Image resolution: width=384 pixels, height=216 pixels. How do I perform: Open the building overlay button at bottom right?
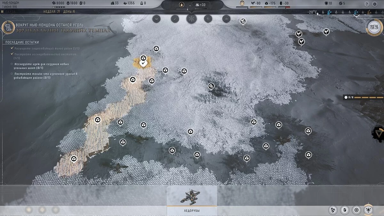[344, 210]
